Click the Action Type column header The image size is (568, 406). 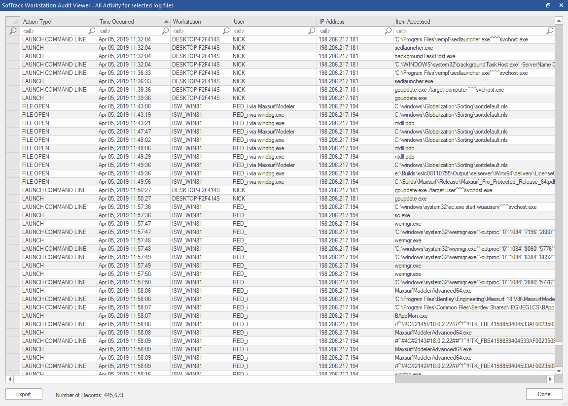[x=58, y=22]
